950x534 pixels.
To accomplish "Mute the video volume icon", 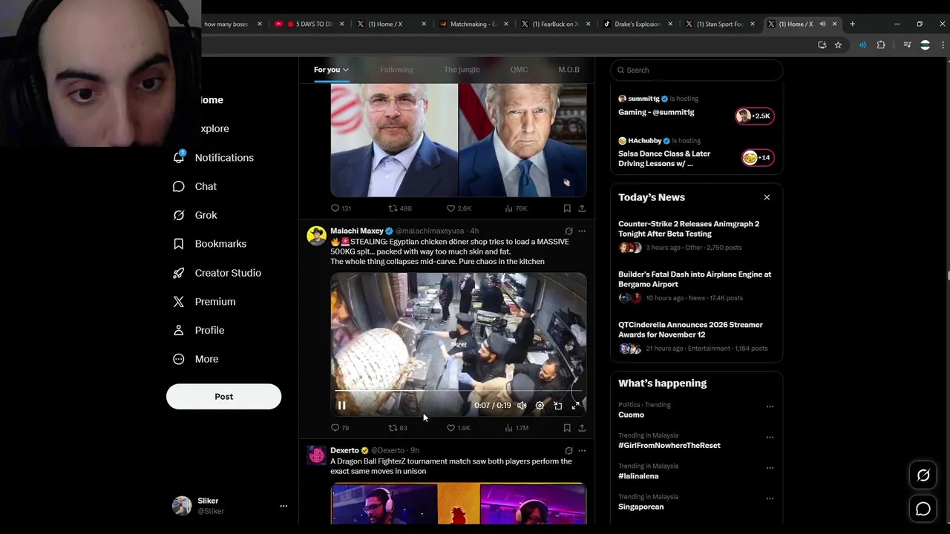I will tap(522, 406).
